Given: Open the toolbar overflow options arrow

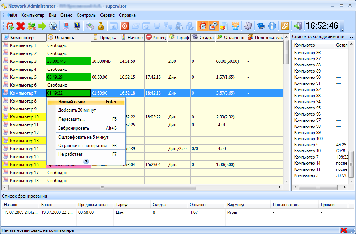Looking at the screenshot, I should click(x=342, y=30).
